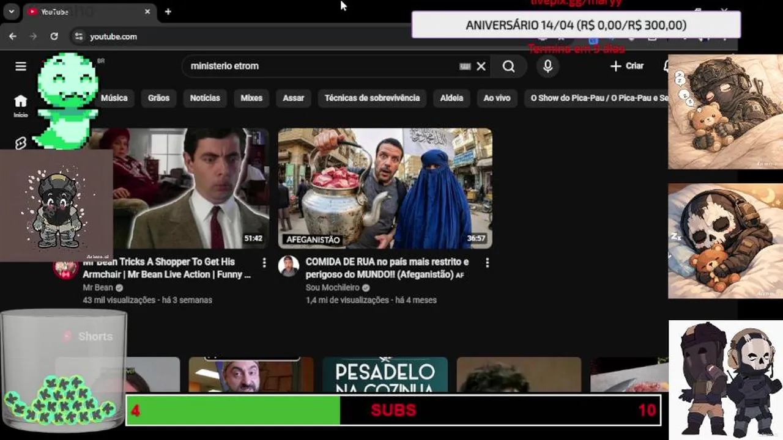This screenshot has height=440, width=783.
Task: Select the O Show do Pica-Pau chip
Action: tap(596, 98)
